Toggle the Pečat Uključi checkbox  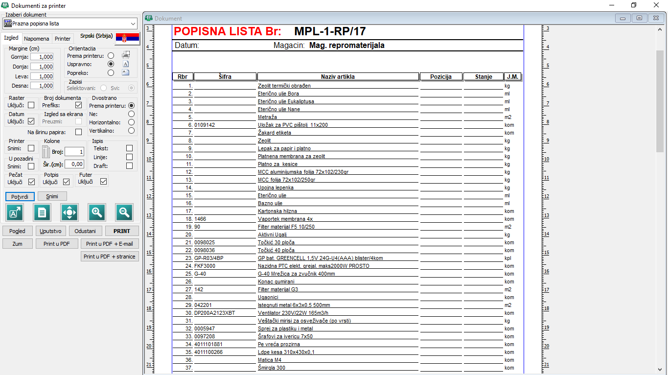[x=31, y=182]
